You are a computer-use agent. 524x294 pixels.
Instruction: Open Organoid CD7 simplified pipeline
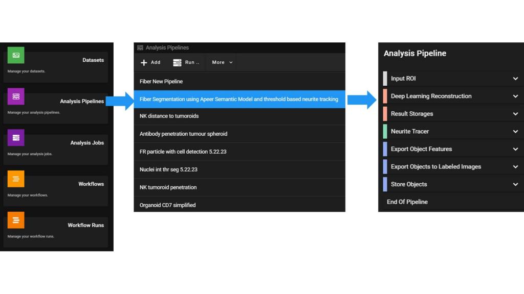(x=167, y=205)
